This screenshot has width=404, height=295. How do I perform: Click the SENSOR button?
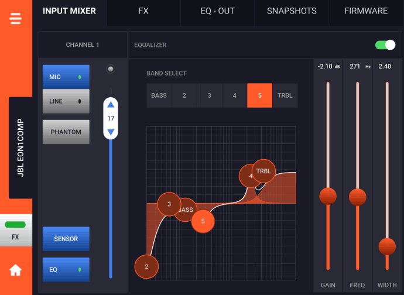pyautogui.click(x=66, y=239)
